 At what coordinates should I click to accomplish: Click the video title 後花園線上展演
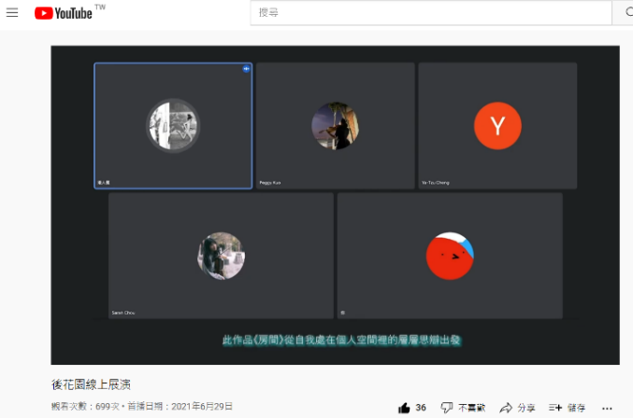click(91, 384)
